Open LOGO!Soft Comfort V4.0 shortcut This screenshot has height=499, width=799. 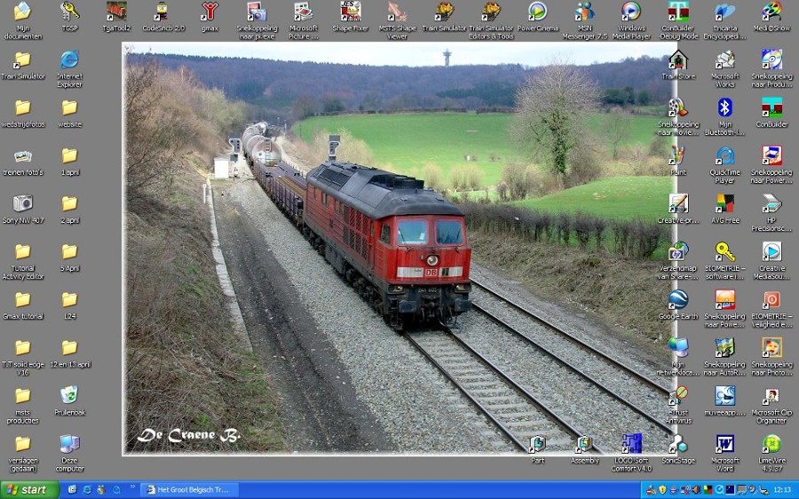coord(631,444)
